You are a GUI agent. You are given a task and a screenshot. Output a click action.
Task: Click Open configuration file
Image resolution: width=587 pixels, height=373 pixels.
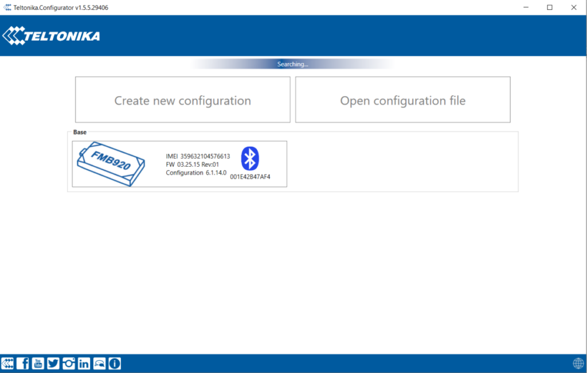click(x=403, y=100)
